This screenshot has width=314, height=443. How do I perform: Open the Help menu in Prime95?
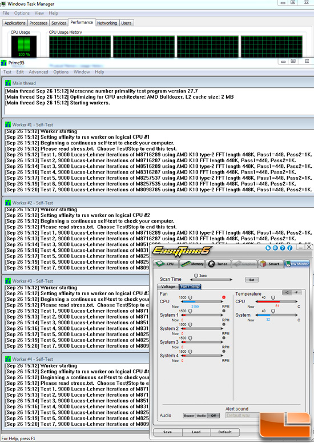(99, 72)
